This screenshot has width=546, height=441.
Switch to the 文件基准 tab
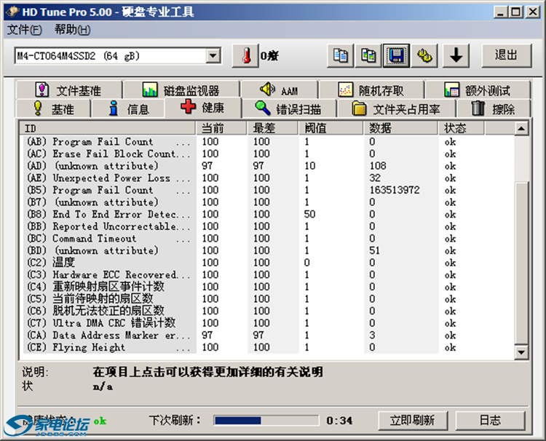click(69, 90)
